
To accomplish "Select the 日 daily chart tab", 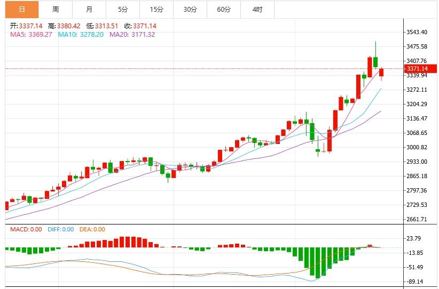I will tap(21, 10).
